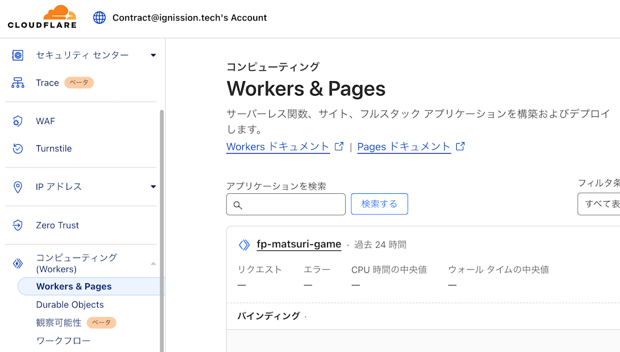Click the セキュリティ センター vault icon

coord(18,55)
